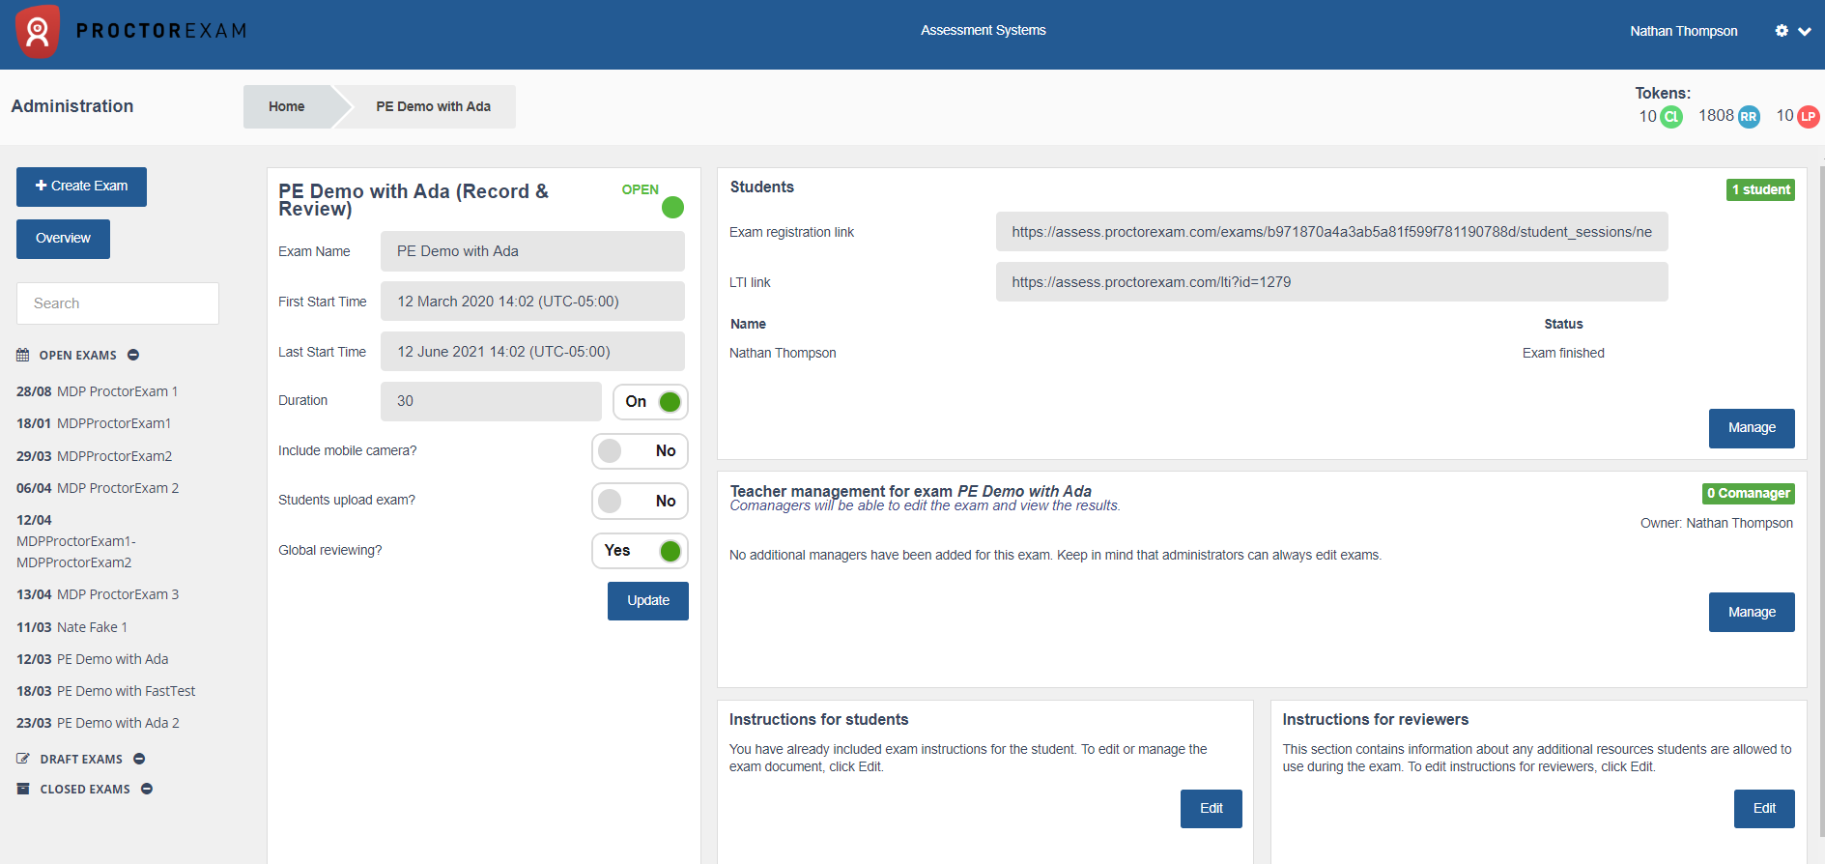Image resolution: width=1825 pixels, height=864 pixels.
Task: Open exam 13/04 MDP ProctorExam 3
Action: click(x=98, y=594)
